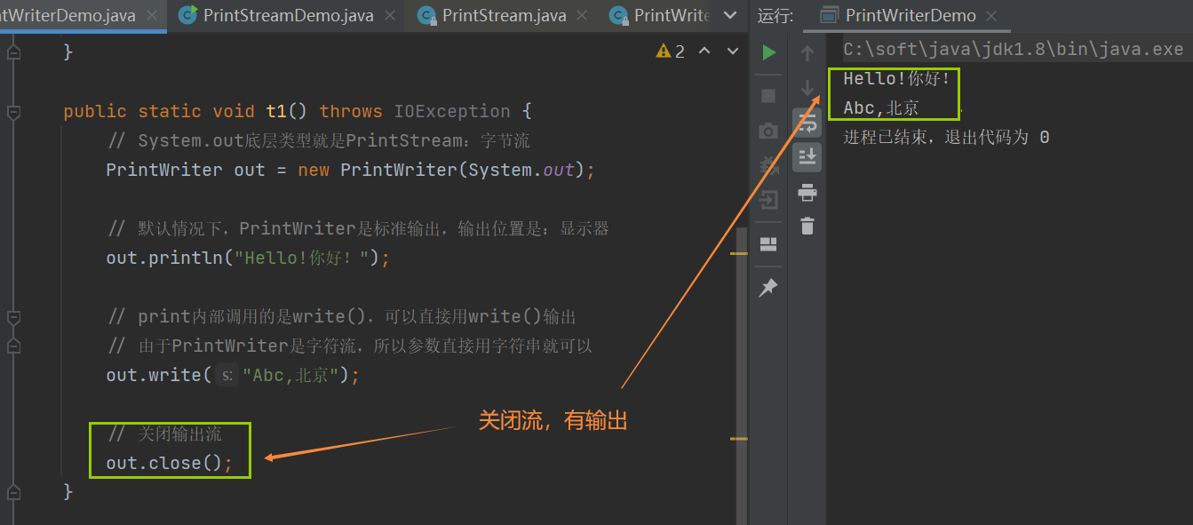The height and width of the screenshot is (525, 1193).
Task: Click fold marker at t1() closing brace
Action: [x=13, y=491]
